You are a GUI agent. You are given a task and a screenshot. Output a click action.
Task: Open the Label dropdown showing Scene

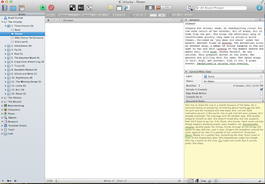point(232,76)
